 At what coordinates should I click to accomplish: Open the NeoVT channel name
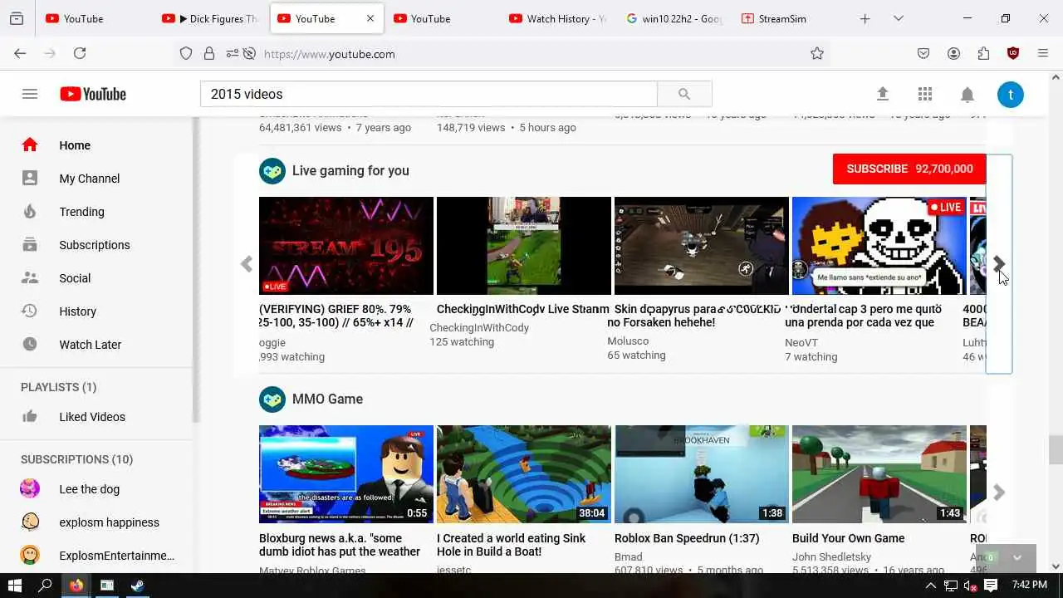tap(801, 342)
